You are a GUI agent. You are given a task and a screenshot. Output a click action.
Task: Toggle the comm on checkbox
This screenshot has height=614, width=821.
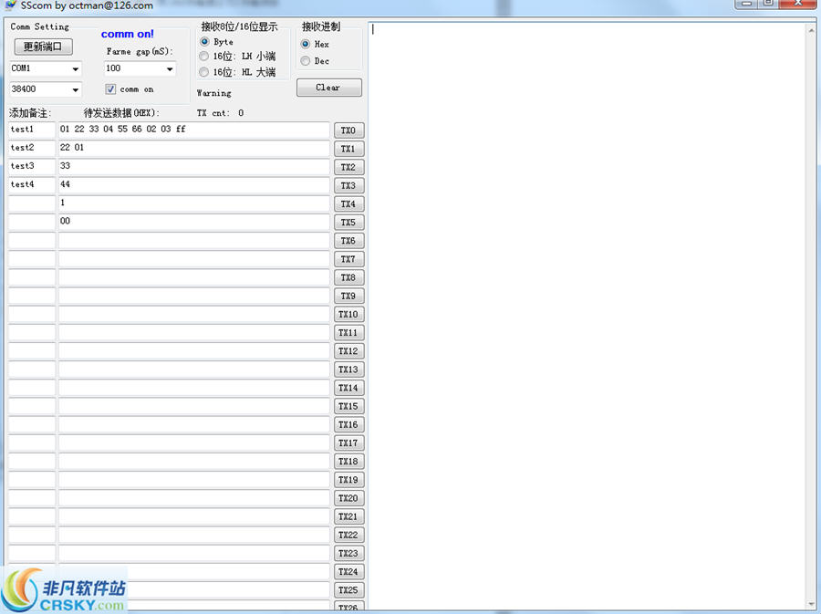[111, 89]
